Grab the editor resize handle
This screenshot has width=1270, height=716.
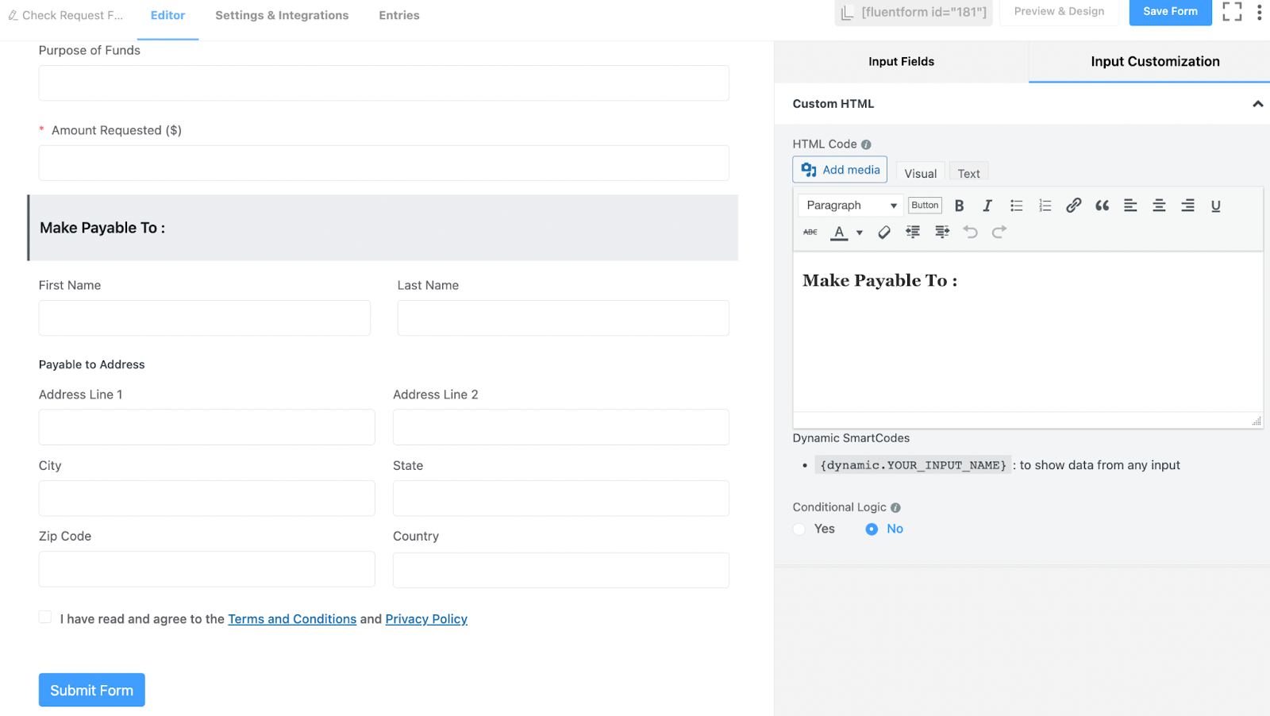click(1257, 422)
